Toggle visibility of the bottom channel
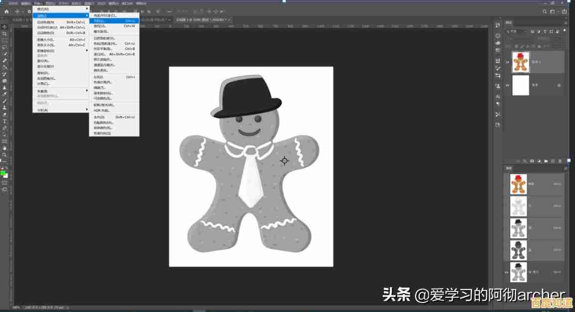Screen dimensions: 575x312 coord(507,272)
